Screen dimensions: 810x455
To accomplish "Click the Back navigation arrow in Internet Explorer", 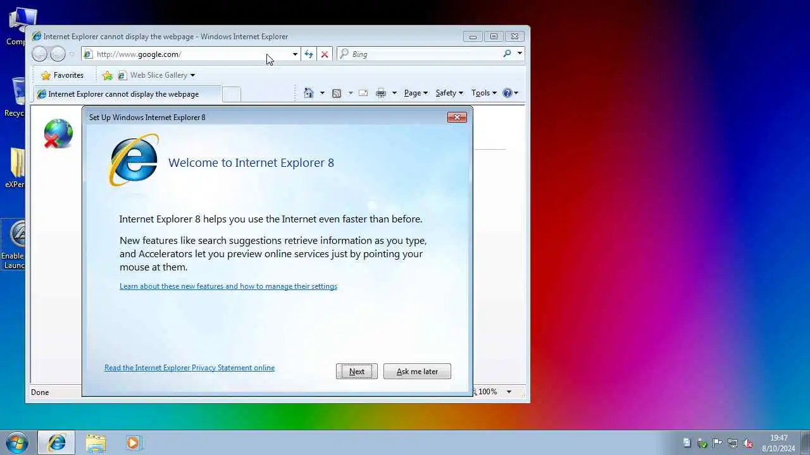I will point(39,54).
